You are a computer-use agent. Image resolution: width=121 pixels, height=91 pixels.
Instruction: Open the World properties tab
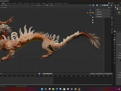[x=114, y=47]
